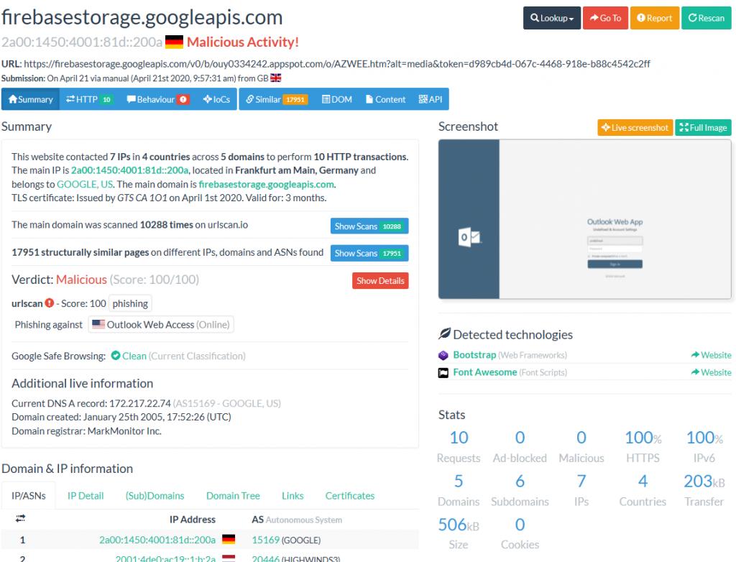736x562 pixels.
Task: Click the Bootstrap purple logo icon
Action: [x=443, y=356]
